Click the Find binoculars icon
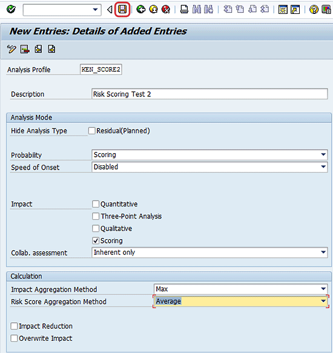Image resolution: width=333 pixels, height=353 pixels. 197,10
